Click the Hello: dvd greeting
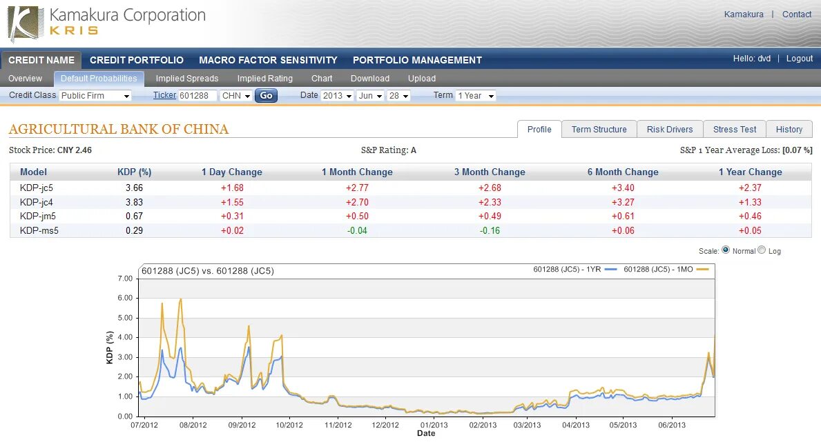Screen dimensions: 821x442 point(752,59)
